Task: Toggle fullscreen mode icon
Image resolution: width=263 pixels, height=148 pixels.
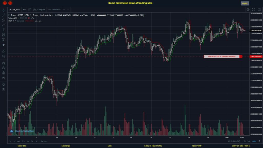Action: 253,10
